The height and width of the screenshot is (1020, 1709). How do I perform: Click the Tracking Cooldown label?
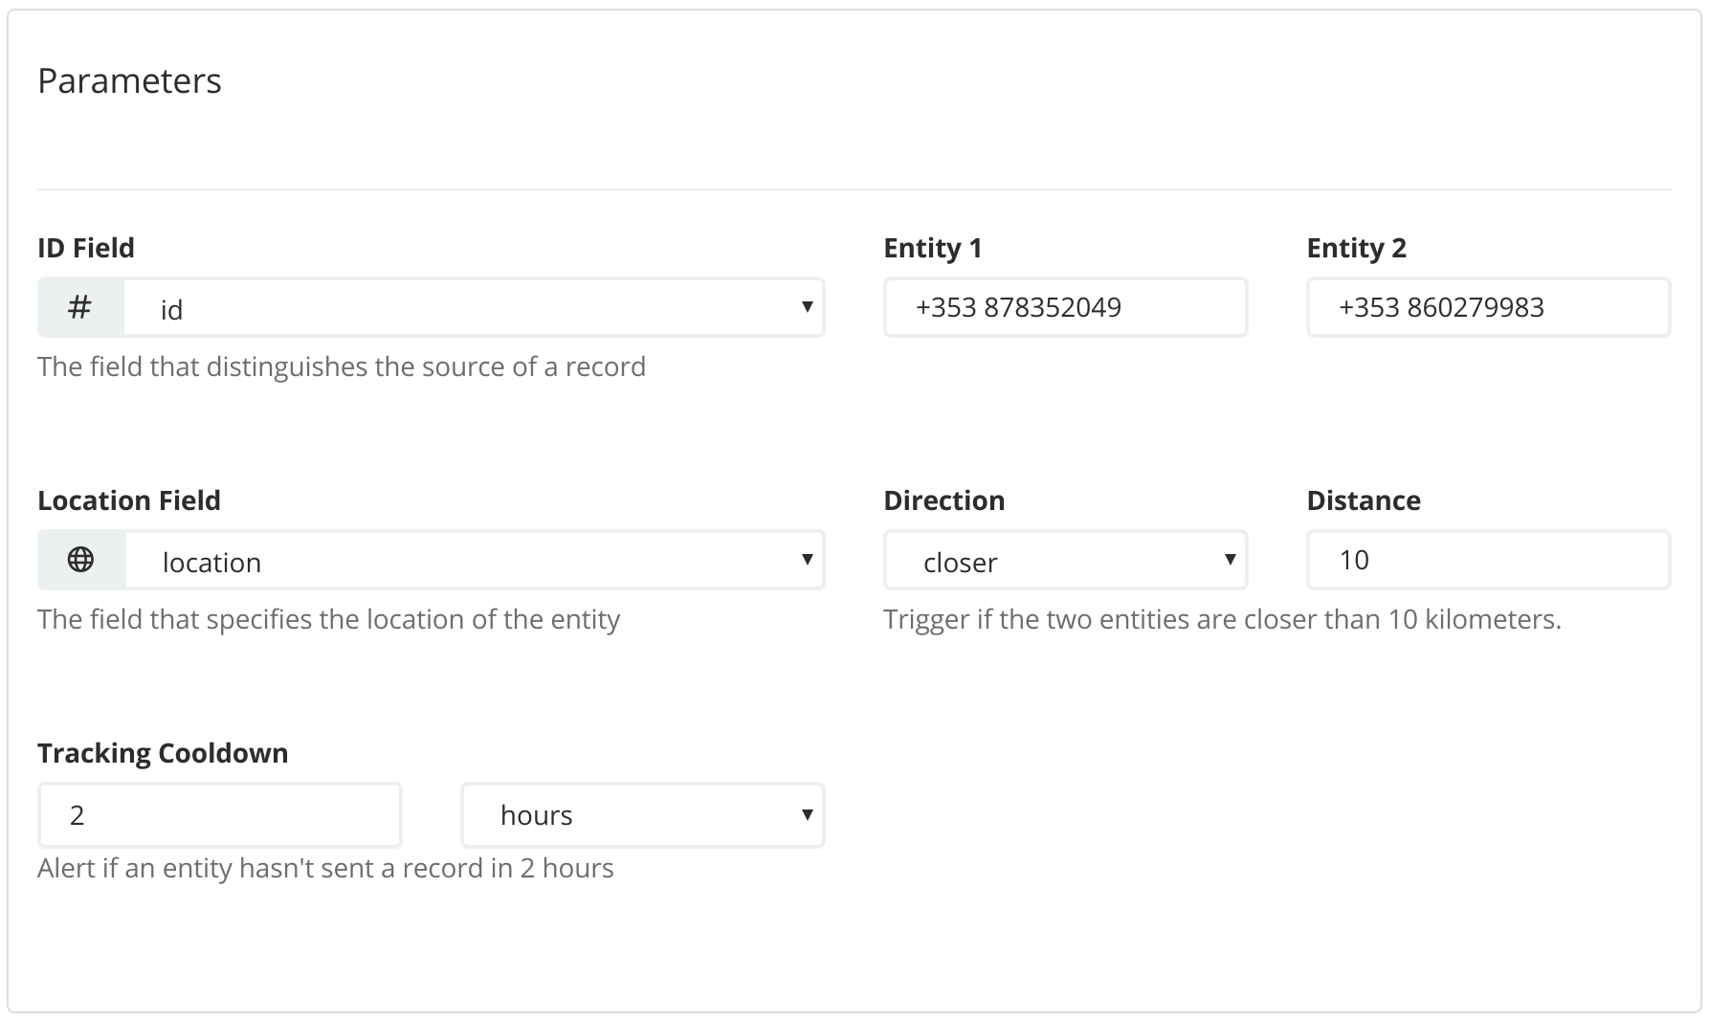tap(163, 752)
